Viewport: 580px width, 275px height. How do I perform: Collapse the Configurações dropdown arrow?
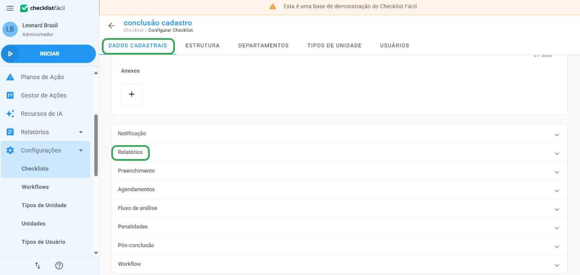click(81, 150)
